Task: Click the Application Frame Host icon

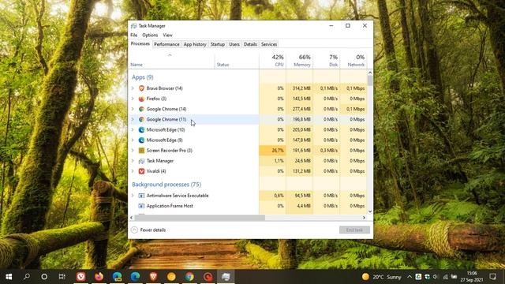Action: coord(141,206)
